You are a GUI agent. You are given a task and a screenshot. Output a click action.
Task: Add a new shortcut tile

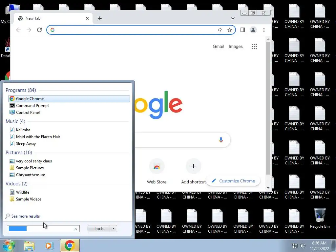click(x=193, y=171)
